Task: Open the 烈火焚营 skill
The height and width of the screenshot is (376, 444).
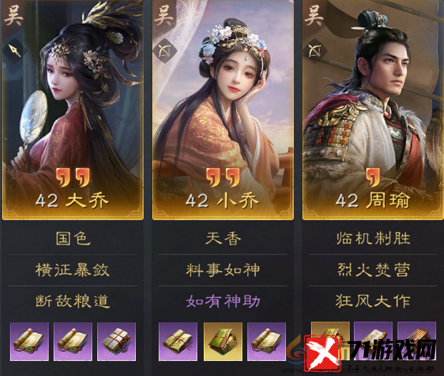Action: coord(373,269)
